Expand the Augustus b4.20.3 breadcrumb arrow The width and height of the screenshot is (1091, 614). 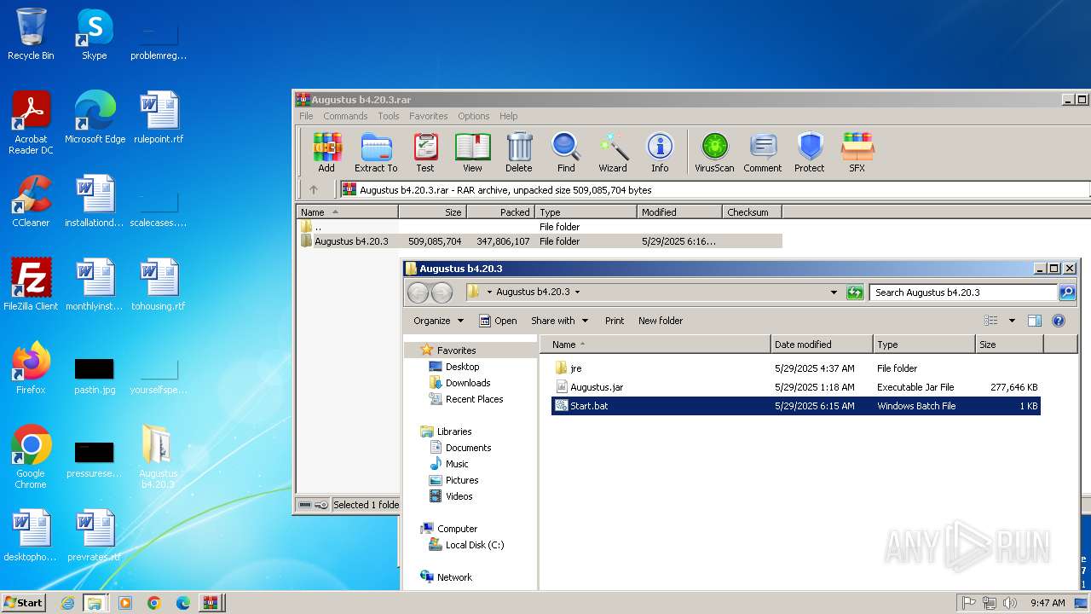(577, 292)
